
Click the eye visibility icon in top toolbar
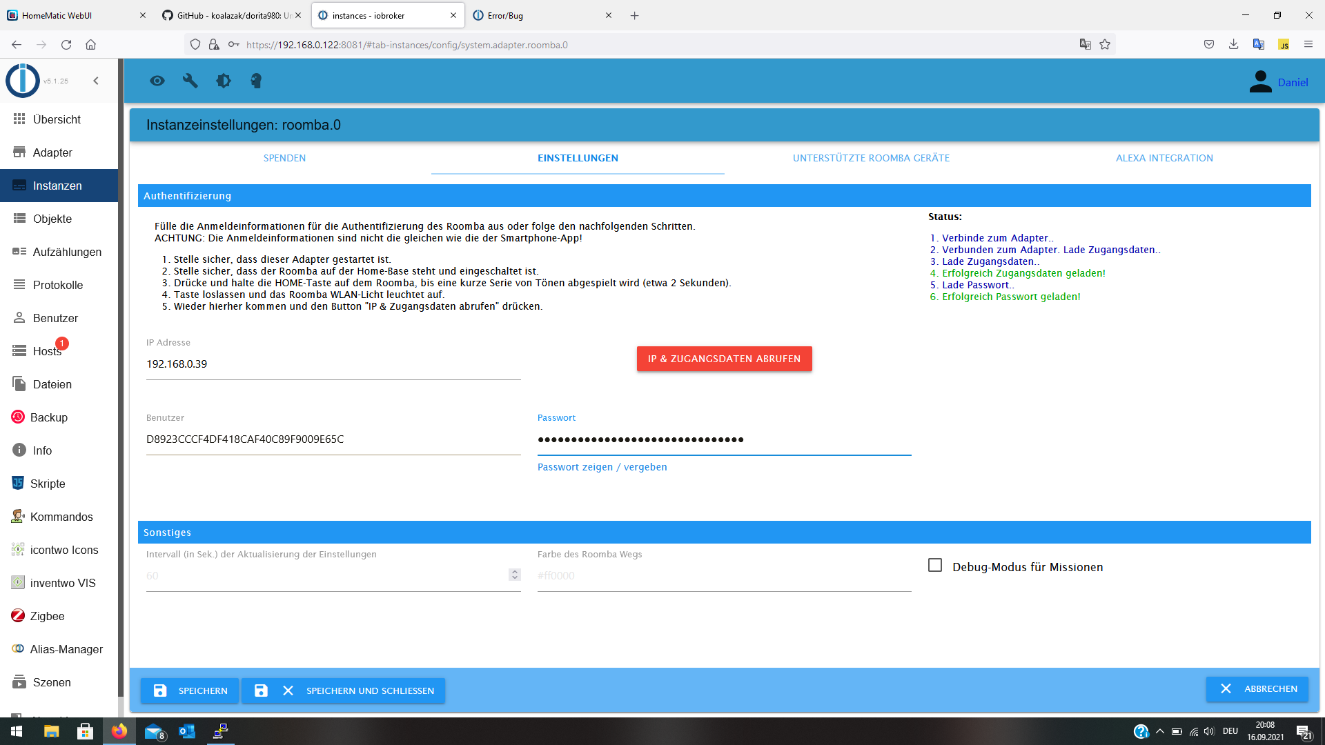click(157, 81)
